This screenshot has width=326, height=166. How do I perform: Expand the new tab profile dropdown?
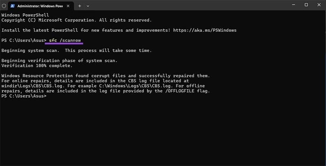click(x=88, y=6)
